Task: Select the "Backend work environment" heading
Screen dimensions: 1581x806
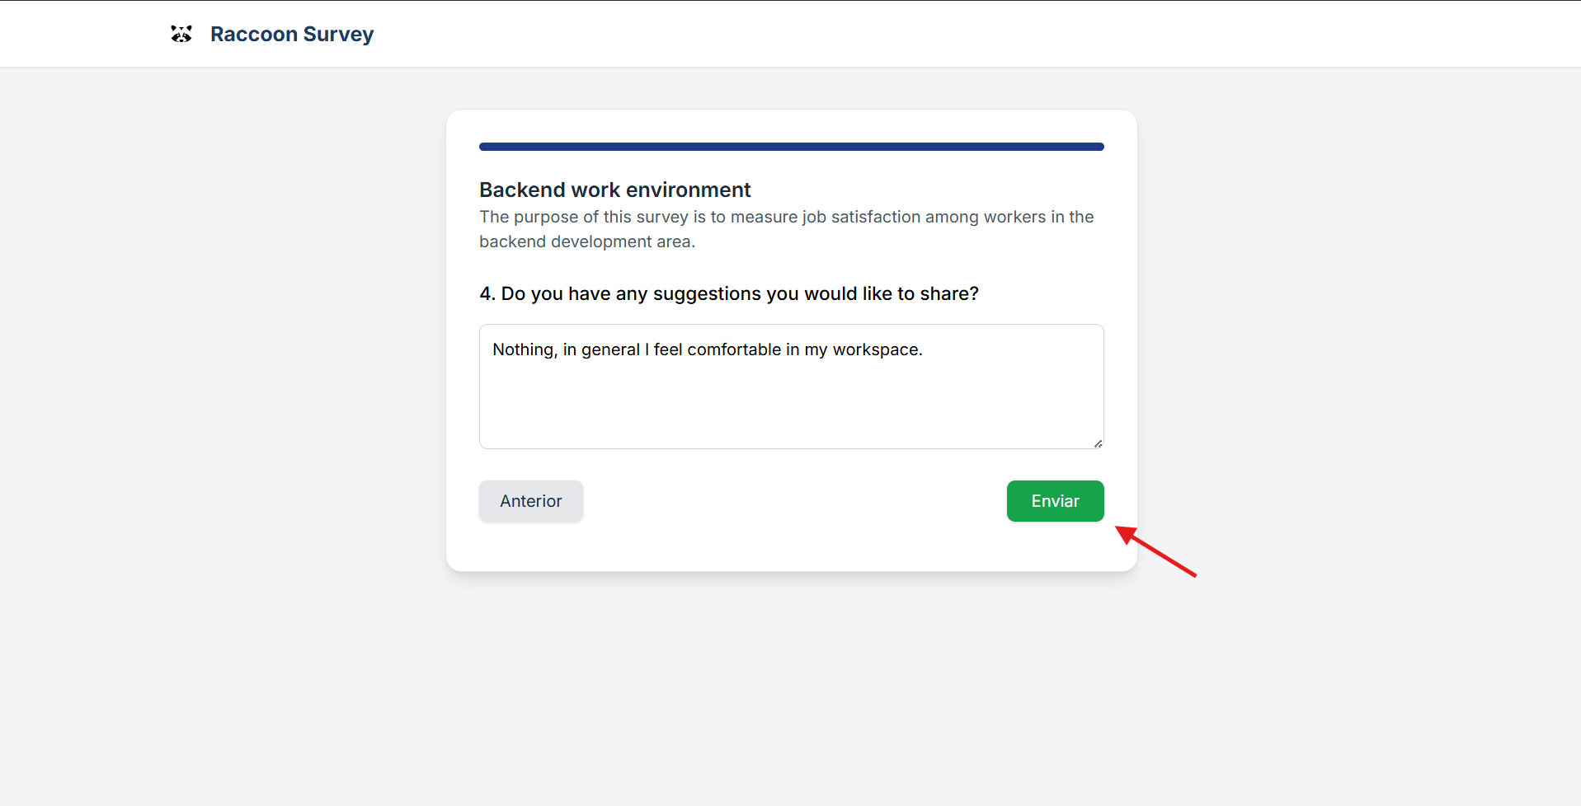Action: [614, 190]
